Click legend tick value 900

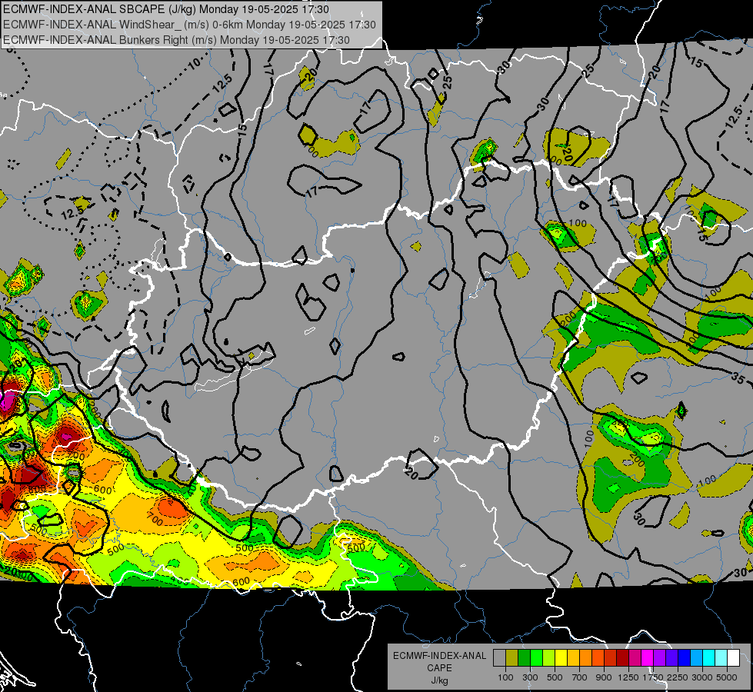(604, 677)
